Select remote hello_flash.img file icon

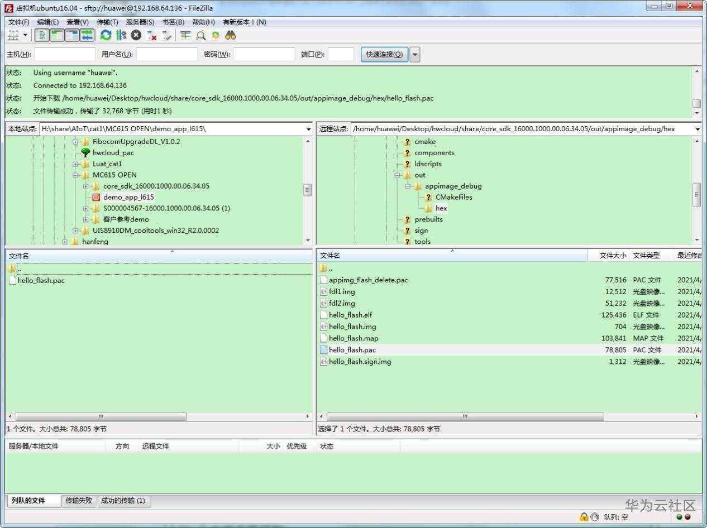[x=324, y=327]
